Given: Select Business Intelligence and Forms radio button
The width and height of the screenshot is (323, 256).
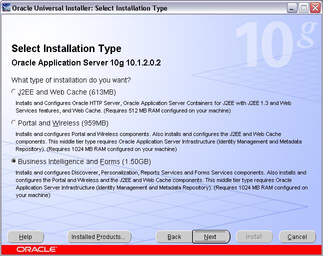Looking at the screenshot, I should [14, 161].
